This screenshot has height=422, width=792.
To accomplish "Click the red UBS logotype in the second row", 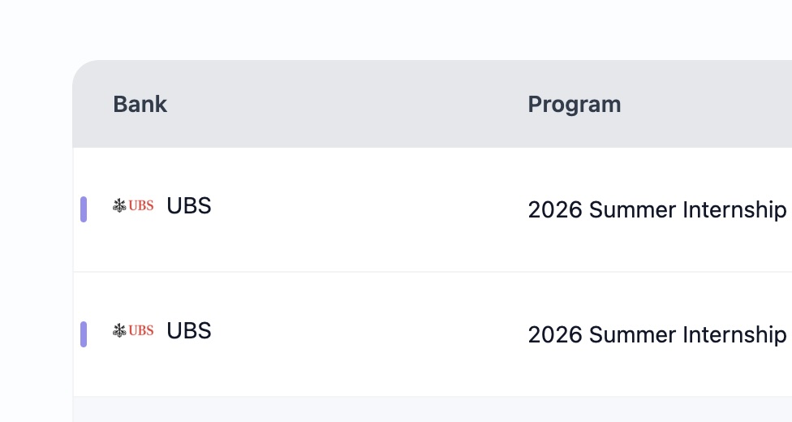I will 141,330.
